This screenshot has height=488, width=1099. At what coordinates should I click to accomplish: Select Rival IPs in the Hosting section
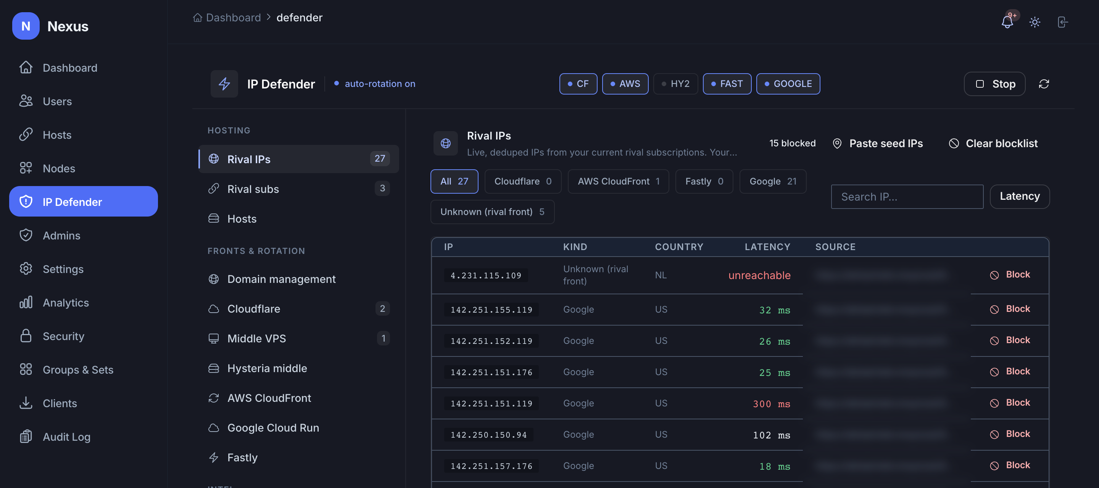click(x=299, y=159)
